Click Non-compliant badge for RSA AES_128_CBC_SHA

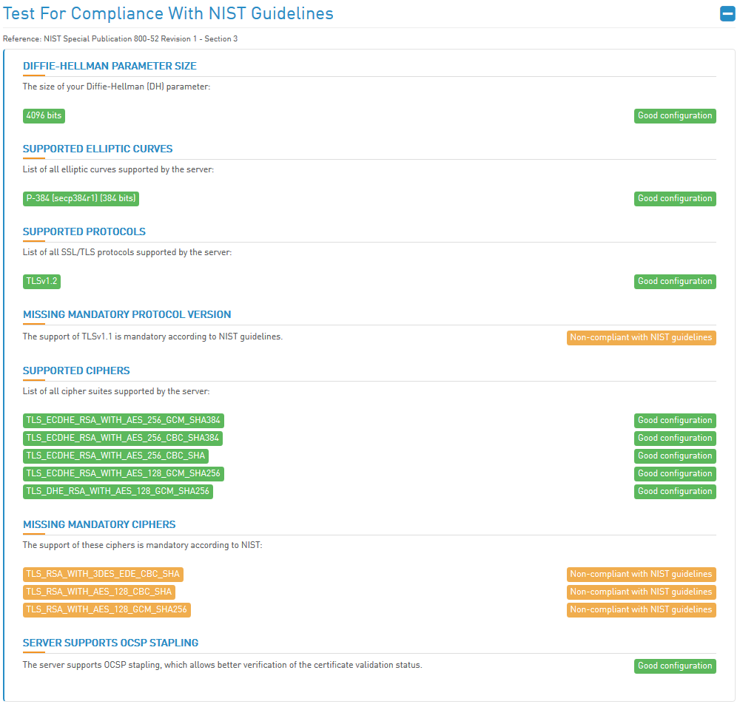click(x=642, y=592)
